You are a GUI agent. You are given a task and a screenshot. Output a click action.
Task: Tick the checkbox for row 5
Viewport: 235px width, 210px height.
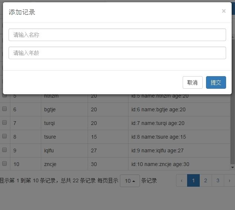[x=4, y=95]
